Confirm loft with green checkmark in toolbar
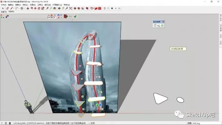The image size is (222, 125). [75, 16]
